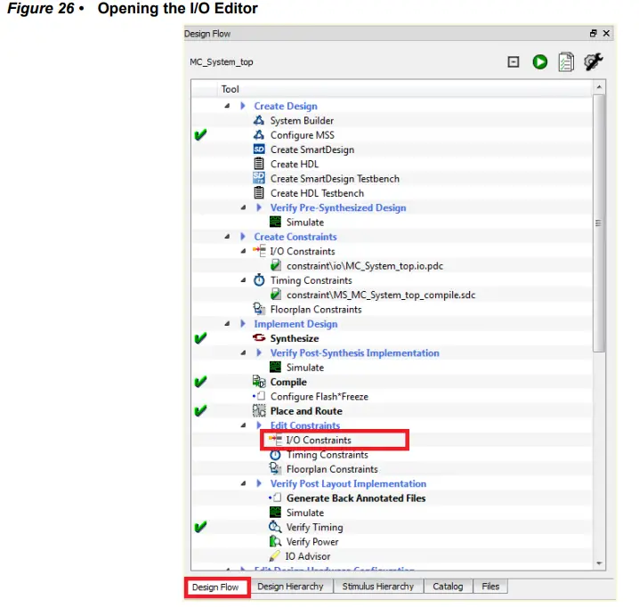Click the Floorplan Constraints icon under Create Constraints
This screenshot has width=639, height=607.
(x=259, y=309)
